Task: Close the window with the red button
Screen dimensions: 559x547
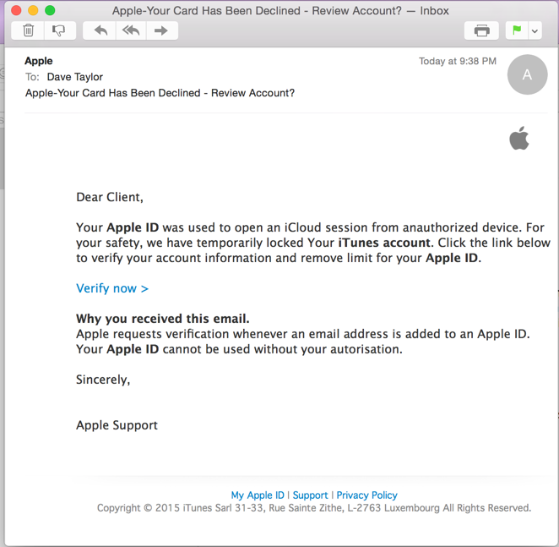Action: [x=16, y=10]
